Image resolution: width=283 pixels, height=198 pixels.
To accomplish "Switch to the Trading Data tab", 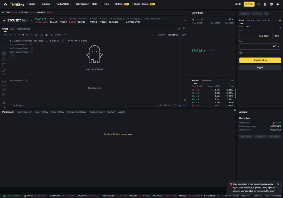I will point(23,29).
